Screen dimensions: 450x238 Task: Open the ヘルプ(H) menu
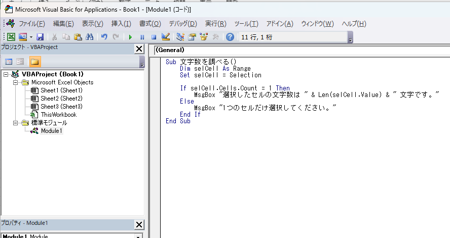[354, 24]
